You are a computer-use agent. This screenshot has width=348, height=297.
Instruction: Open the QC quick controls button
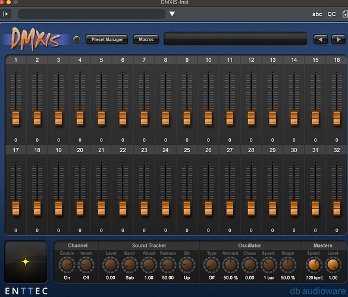tap(331, 14)
